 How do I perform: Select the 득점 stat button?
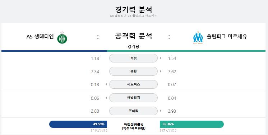(x=133, y=58)
